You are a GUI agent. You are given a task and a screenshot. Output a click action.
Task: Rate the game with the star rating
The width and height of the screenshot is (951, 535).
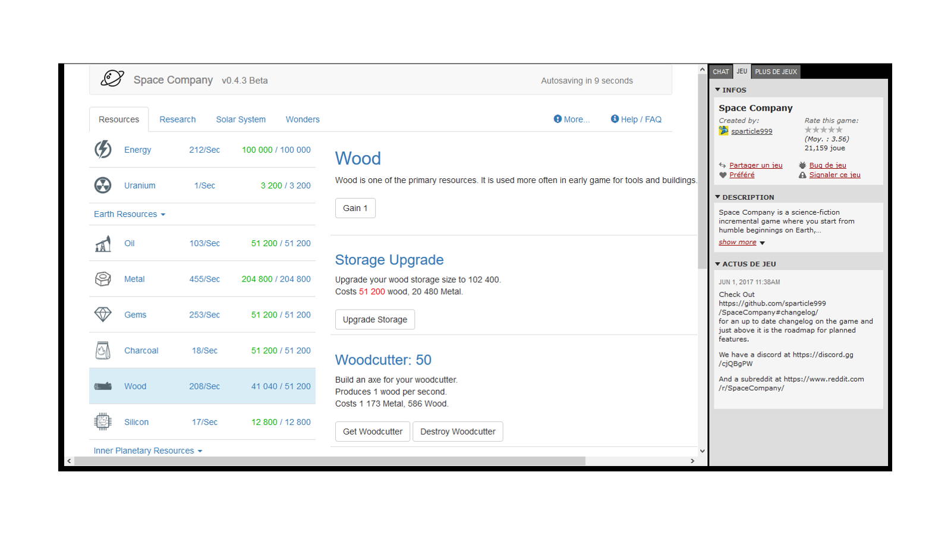[823, 130]
